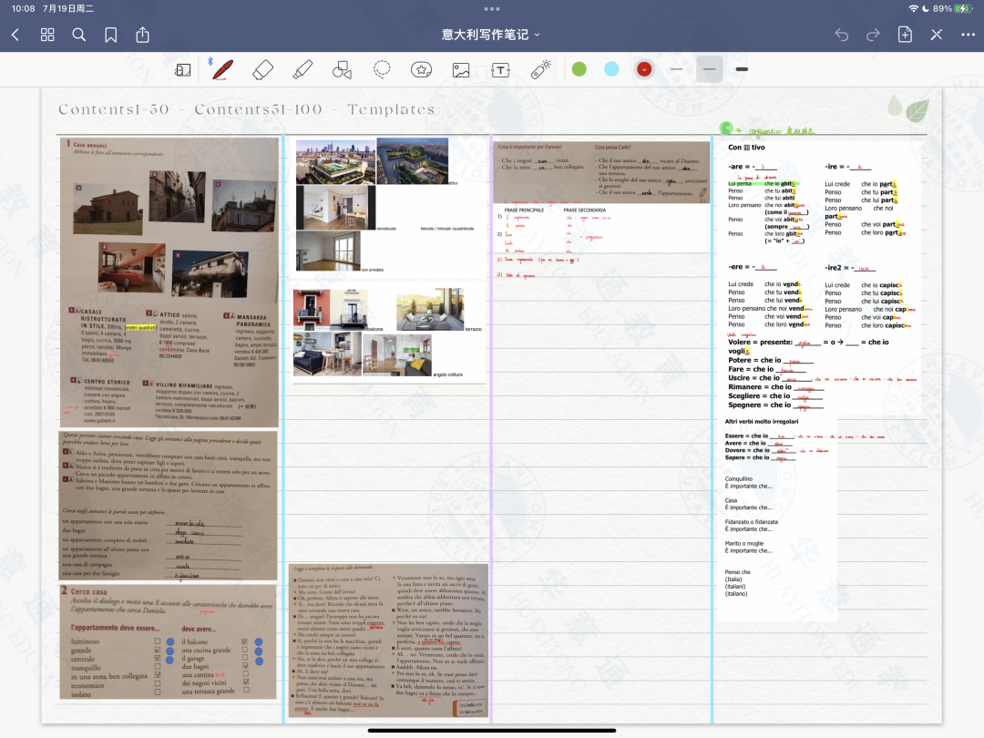The height and width of the screenshot is (738, 984).
Task: Add a new page
Action: (905, 35)
